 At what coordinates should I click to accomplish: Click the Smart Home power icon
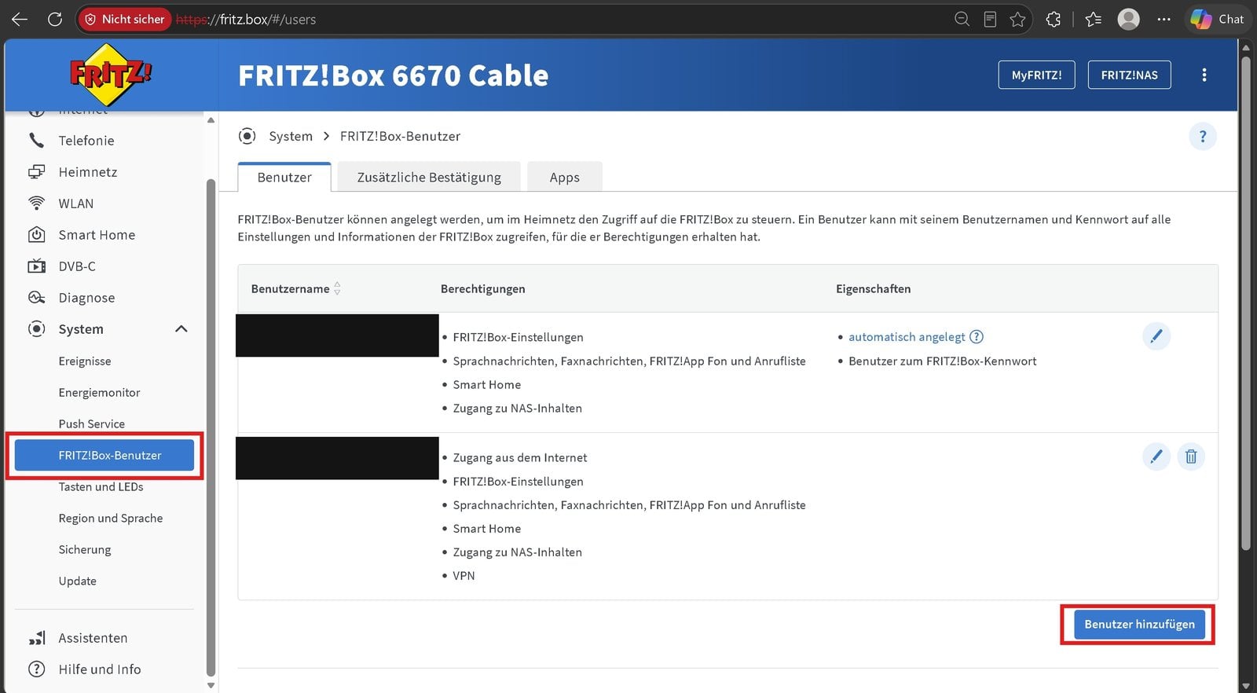click(x=36, y=235)
